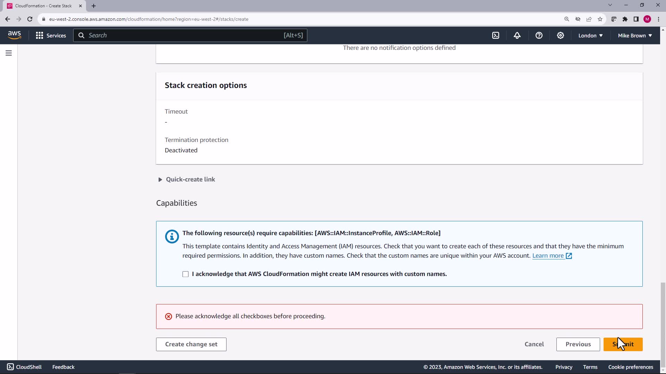Click the browser extensions puzzle icon
This screenshot has width=666, height=374.
coord(625,19)
